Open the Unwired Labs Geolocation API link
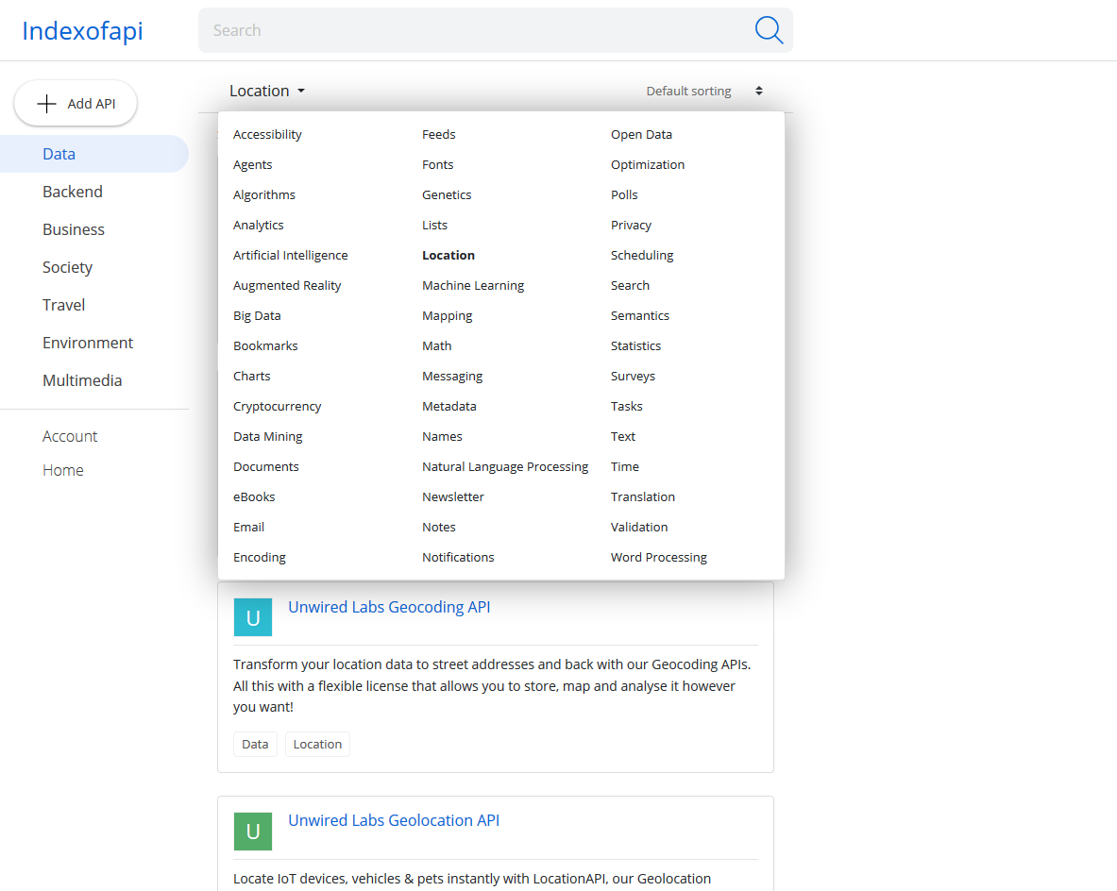The width and height of the screenshot is (1117, 891). tap(394, 820)
